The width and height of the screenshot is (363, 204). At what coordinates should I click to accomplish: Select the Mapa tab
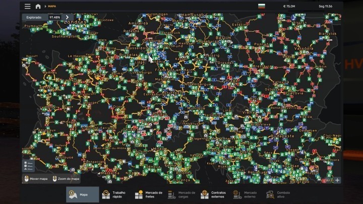[82, 194]
